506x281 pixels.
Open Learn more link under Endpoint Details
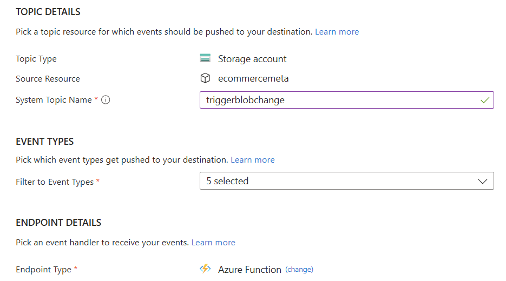(x=213, y=242)
